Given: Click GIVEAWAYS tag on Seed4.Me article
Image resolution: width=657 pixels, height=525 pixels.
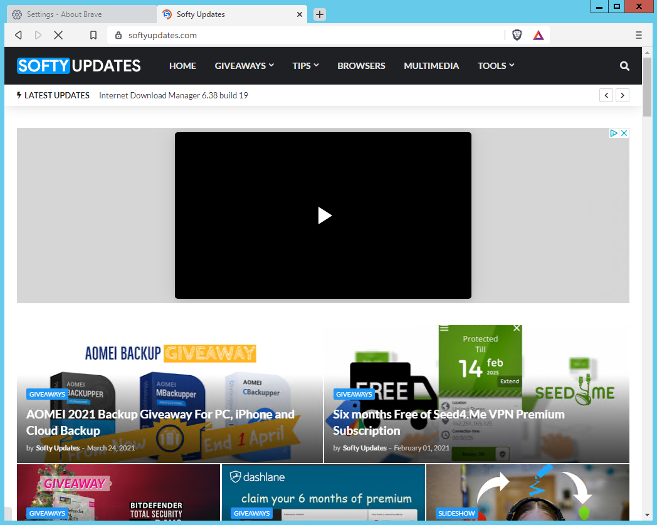Looking at the screenshot, I should tap(354, 394).
